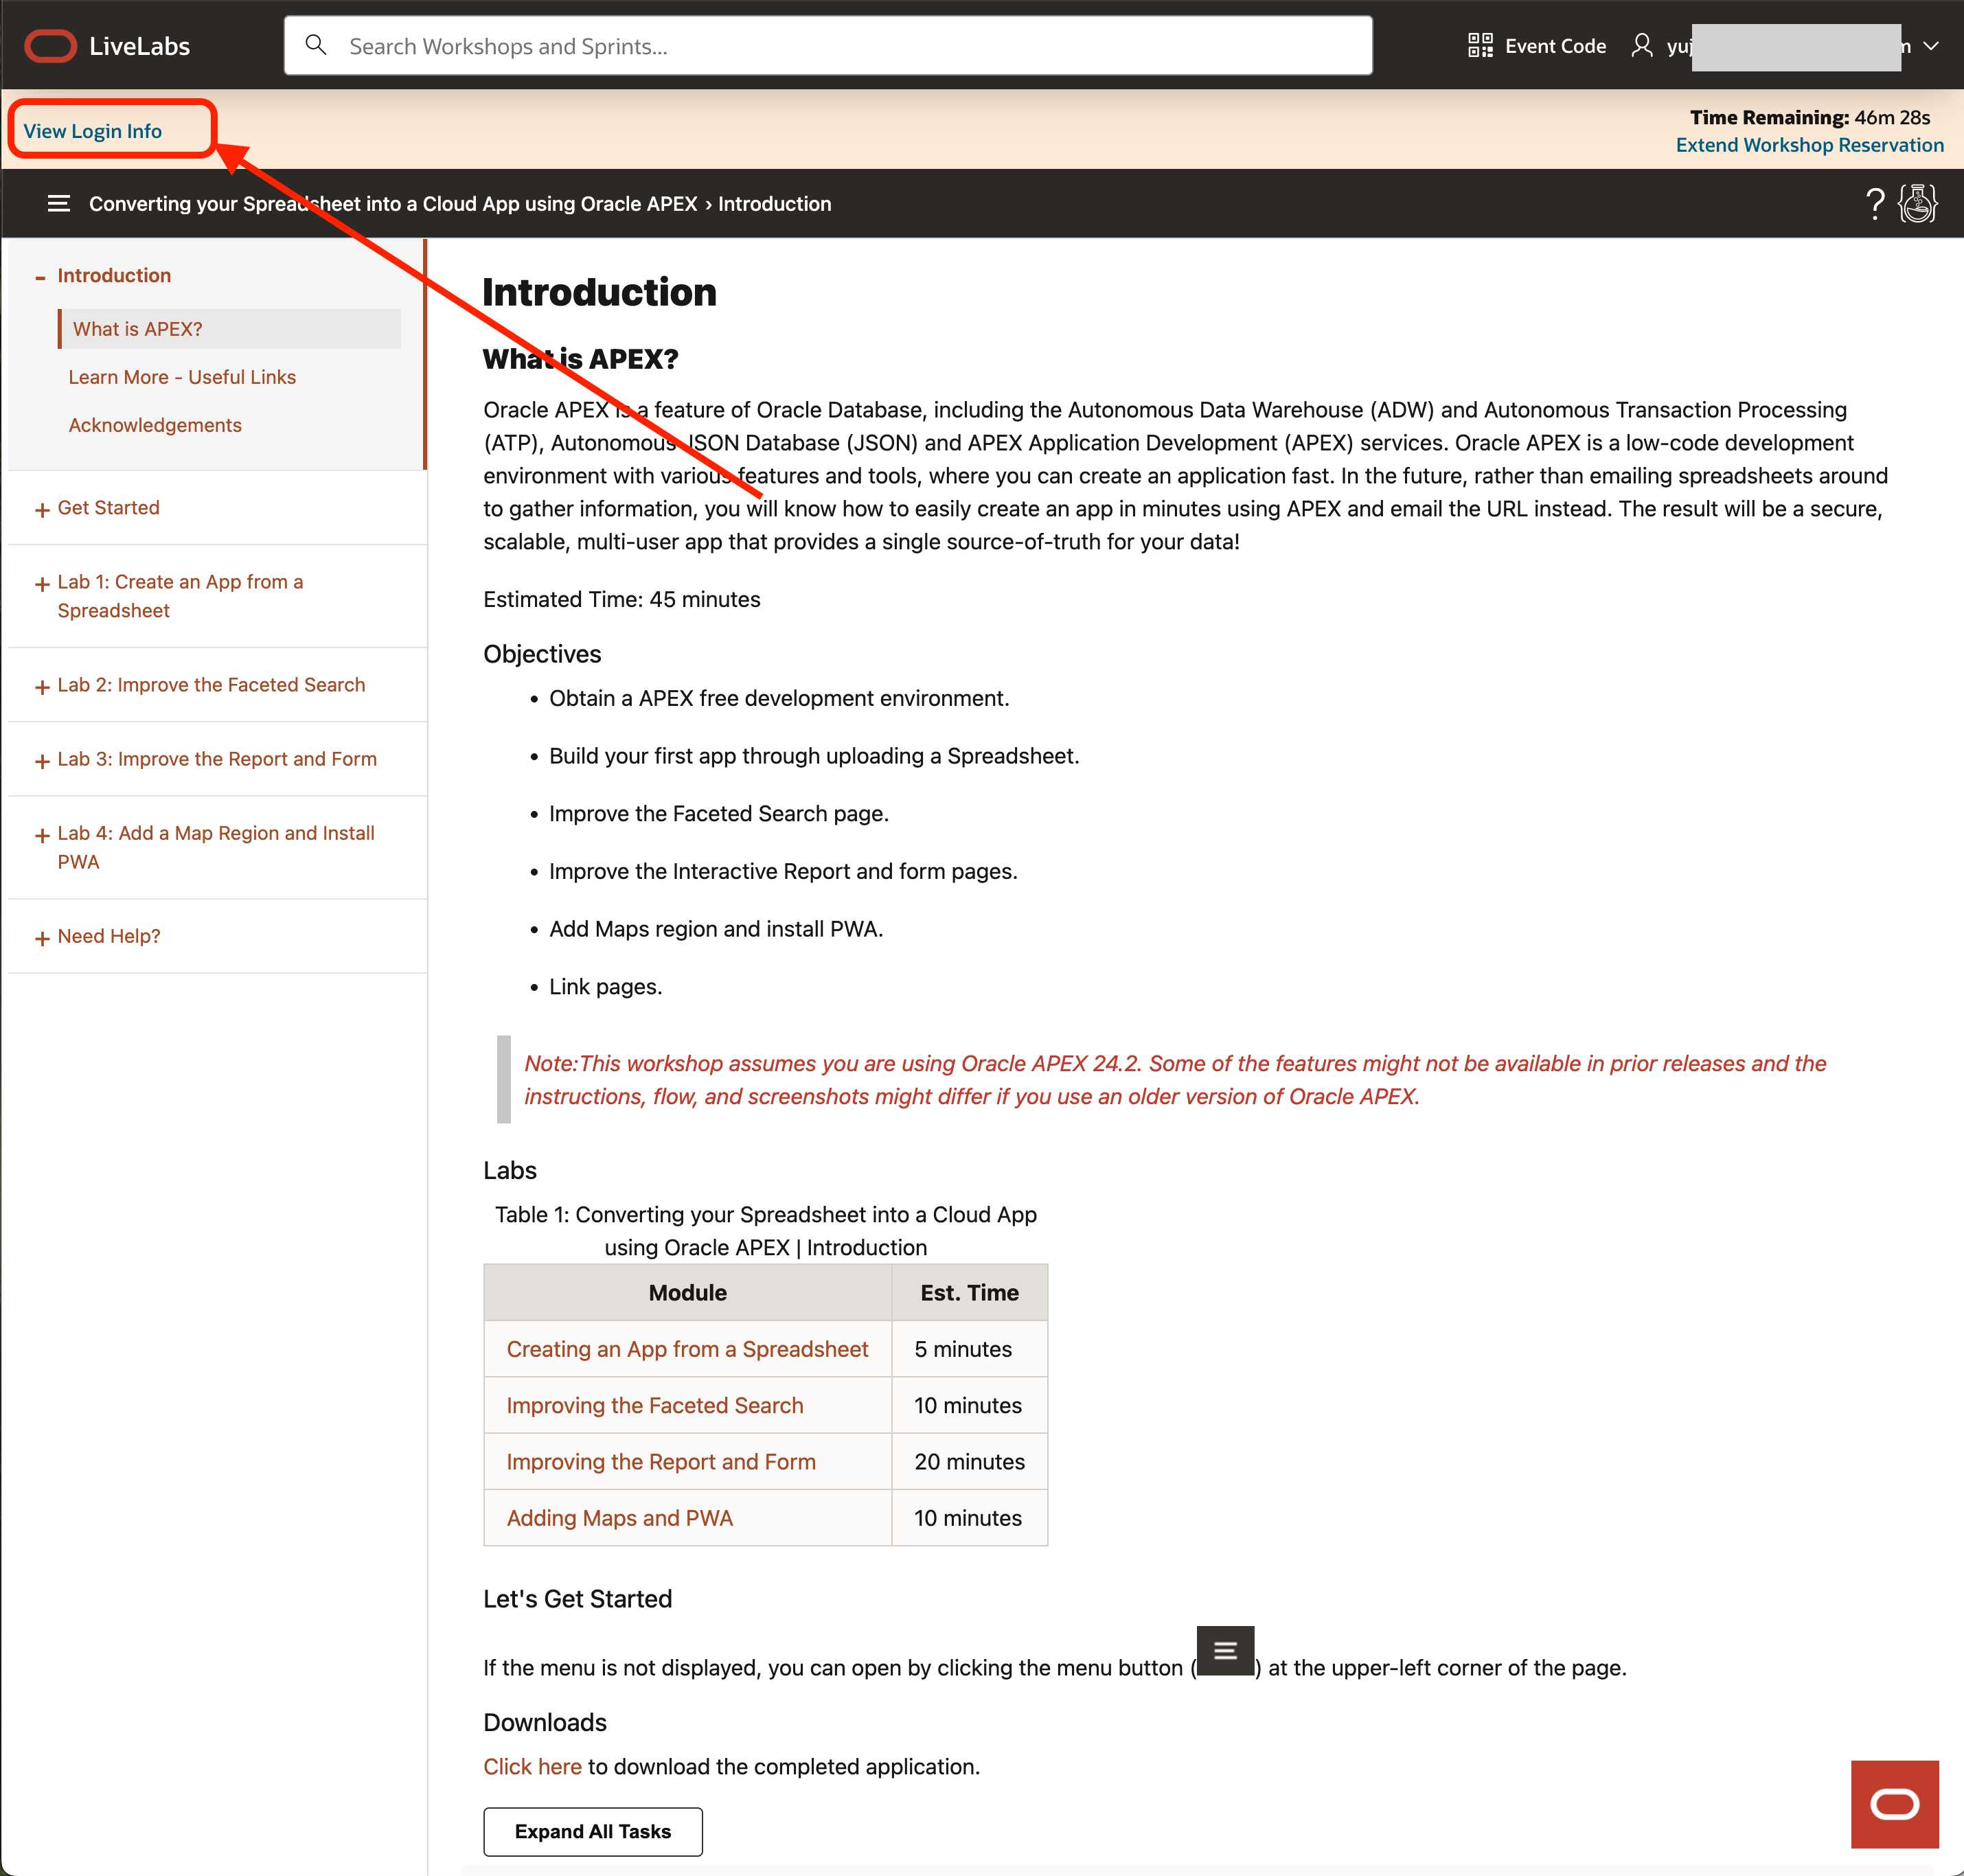Screen dimensions: 1964x1876
Task: Select Learn More - Useful Links item
Action: pyautogui.click(x=182, y=377)
